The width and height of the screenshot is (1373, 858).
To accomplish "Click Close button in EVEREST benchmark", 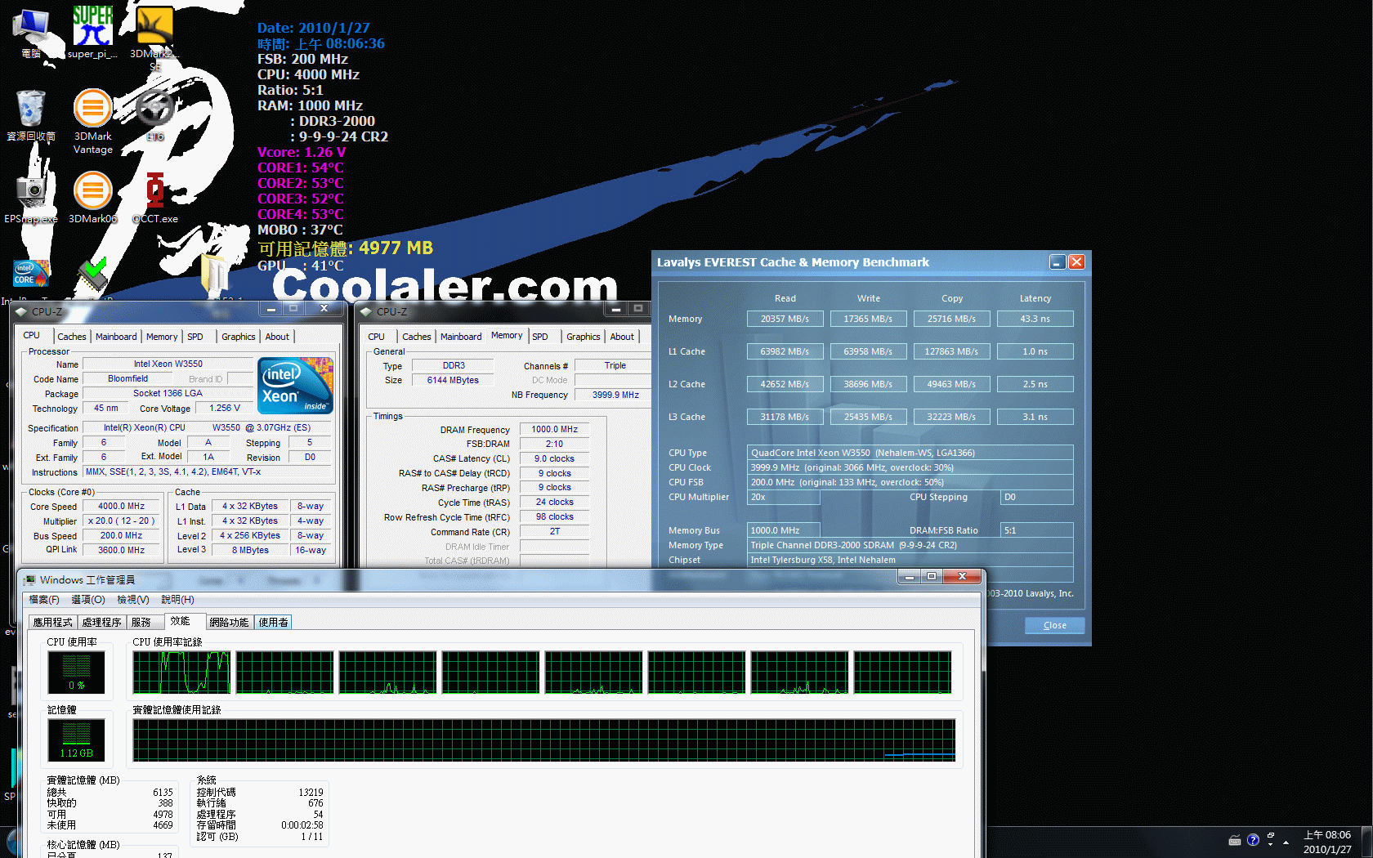I will pyautogui.click(x=1055, y=625).
